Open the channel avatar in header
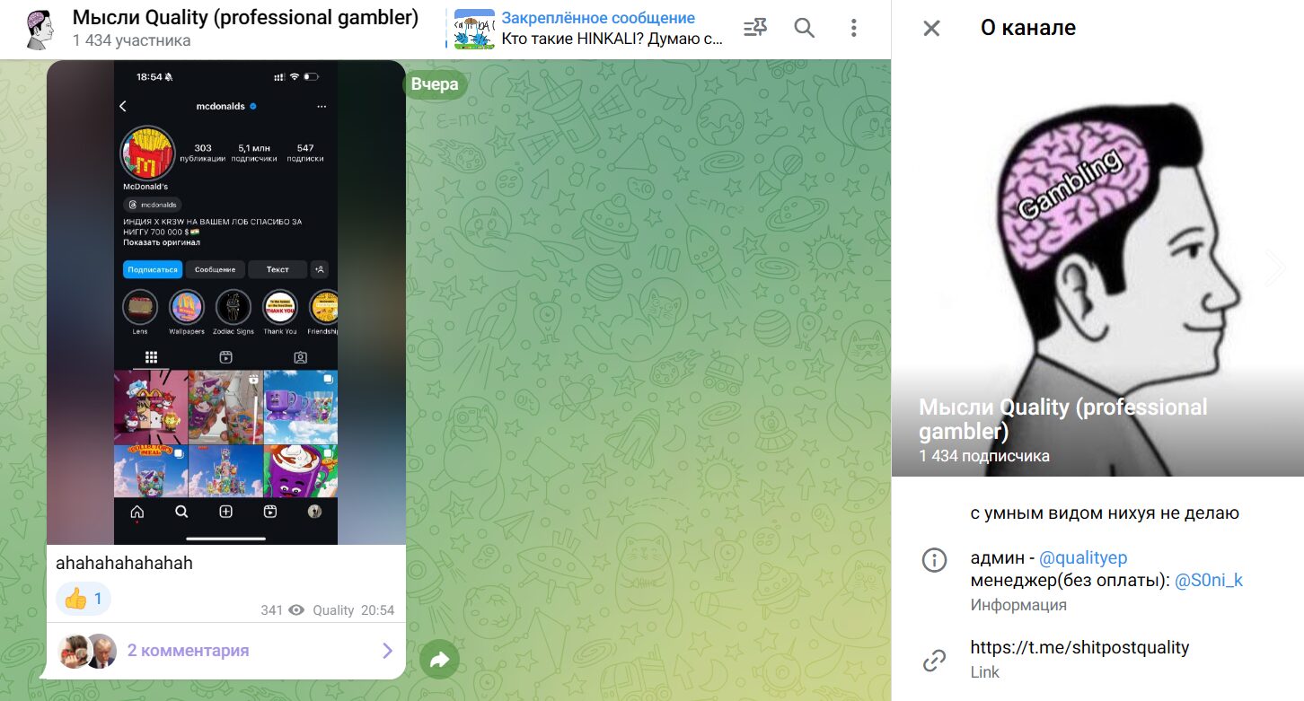The width and height of the screenshot is (1304, 701). 40,29
